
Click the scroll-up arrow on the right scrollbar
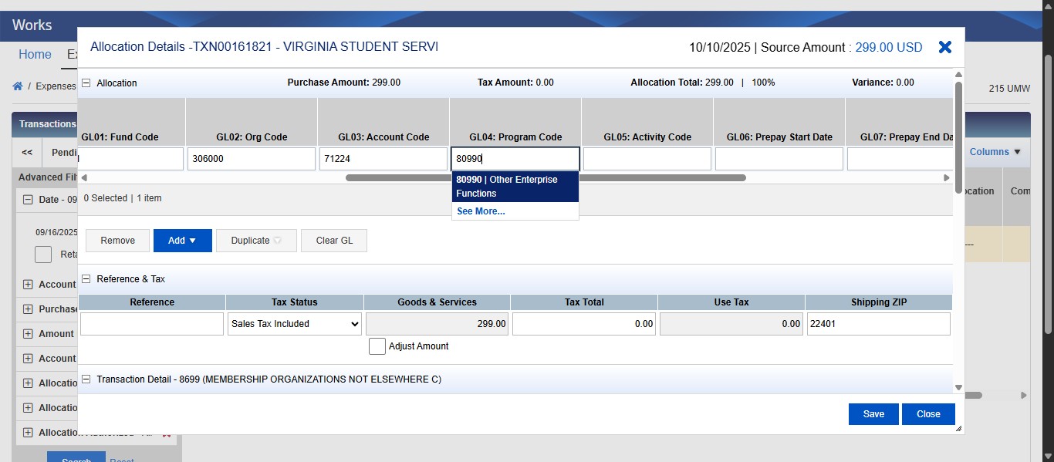point(959,75)
